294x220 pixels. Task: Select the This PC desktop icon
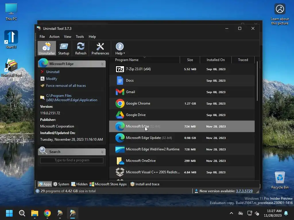11,12
